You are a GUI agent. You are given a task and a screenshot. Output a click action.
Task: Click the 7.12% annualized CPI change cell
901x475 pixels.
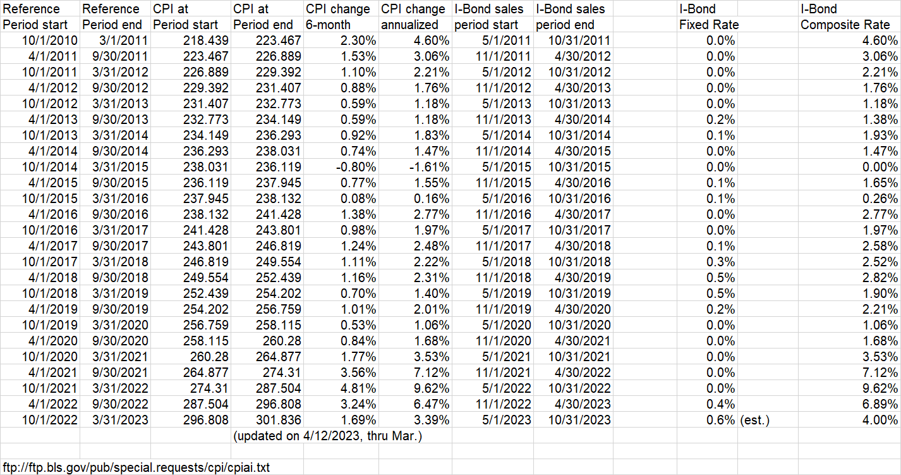416,373
